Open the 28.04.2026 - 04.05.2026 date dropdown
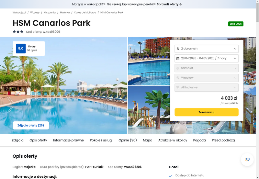The height and width of the screenshot is (179, 259). [207, 59]
